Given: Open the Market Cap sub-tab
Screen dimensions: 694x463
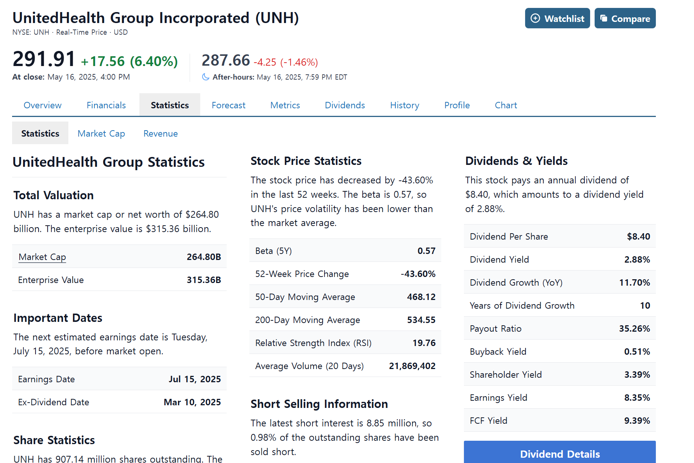Looking at the screenshot, I should [101, 134].
